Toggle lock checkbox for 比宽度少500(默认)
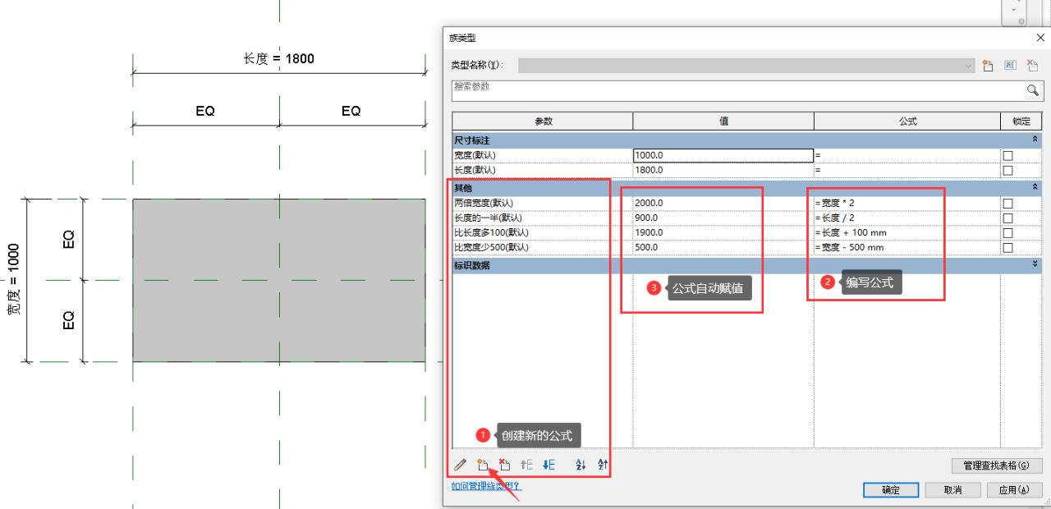This screenshot has width=1051, height=509. coord(1007,248)
